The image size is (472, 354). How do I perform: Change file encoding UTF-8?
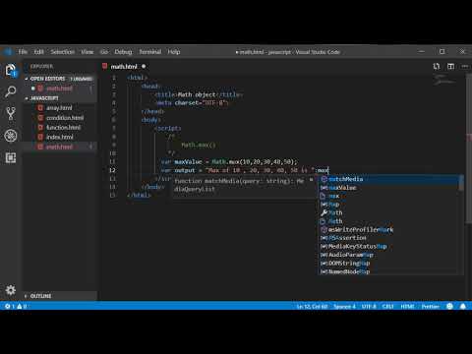coord(369,307)
